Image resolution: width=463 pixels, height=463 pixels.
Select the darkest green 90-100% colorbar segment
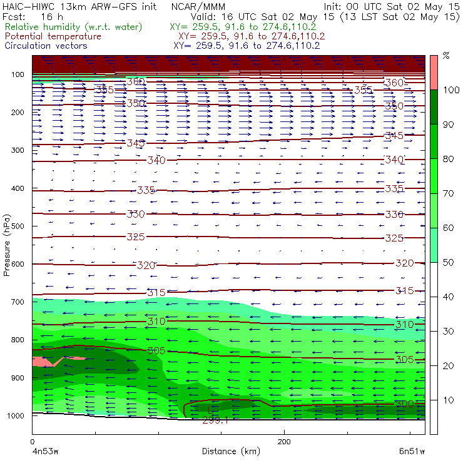[x=434, y=107]
